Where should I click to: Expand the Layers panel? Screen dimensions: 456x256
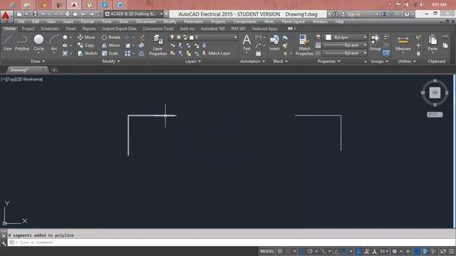tap(193, 61)
